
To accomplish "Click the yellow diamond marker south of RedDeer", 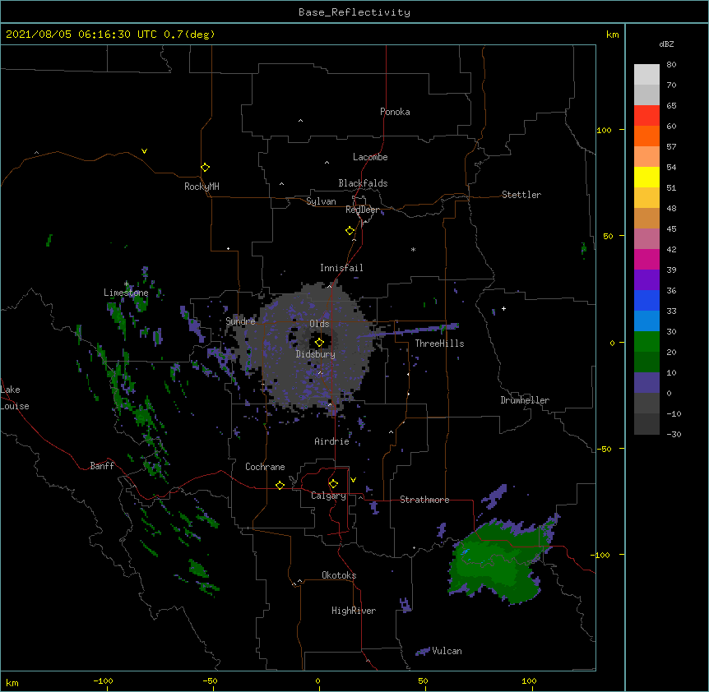I will (x=350, y=231).
